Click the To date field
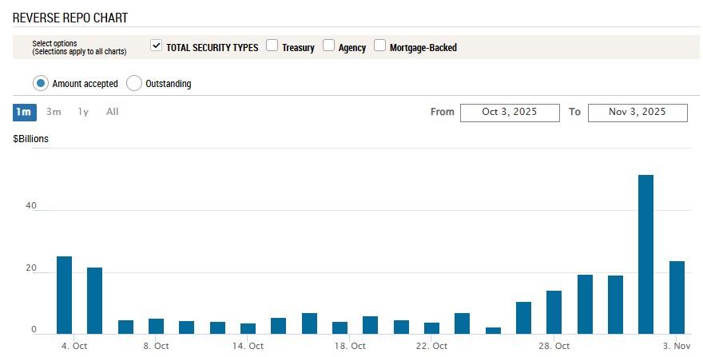Screen dimensions: 703x357 coord(637,113)
